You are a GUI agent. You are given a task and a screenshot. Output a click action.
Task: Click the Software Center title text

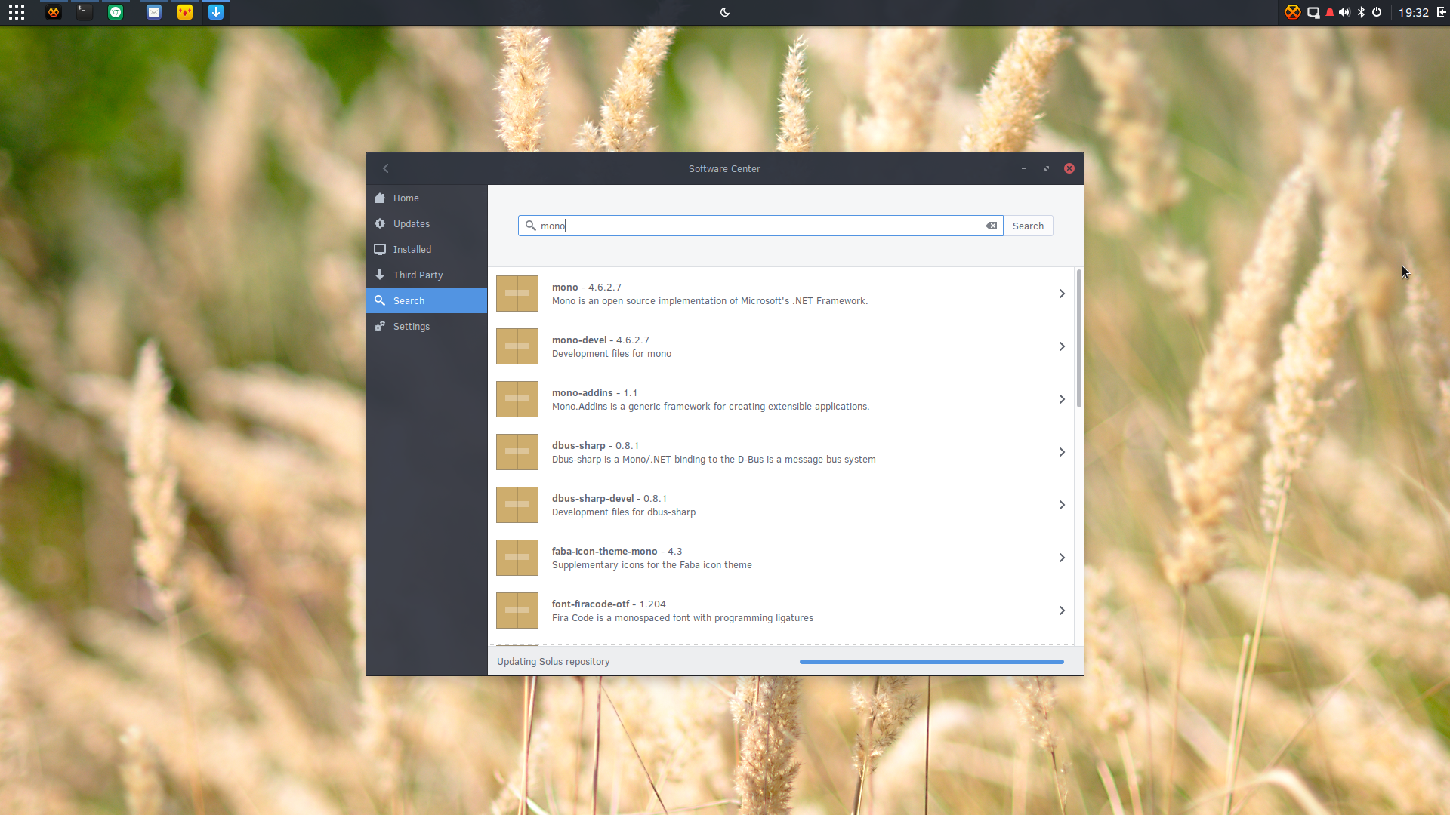[724, 169]
